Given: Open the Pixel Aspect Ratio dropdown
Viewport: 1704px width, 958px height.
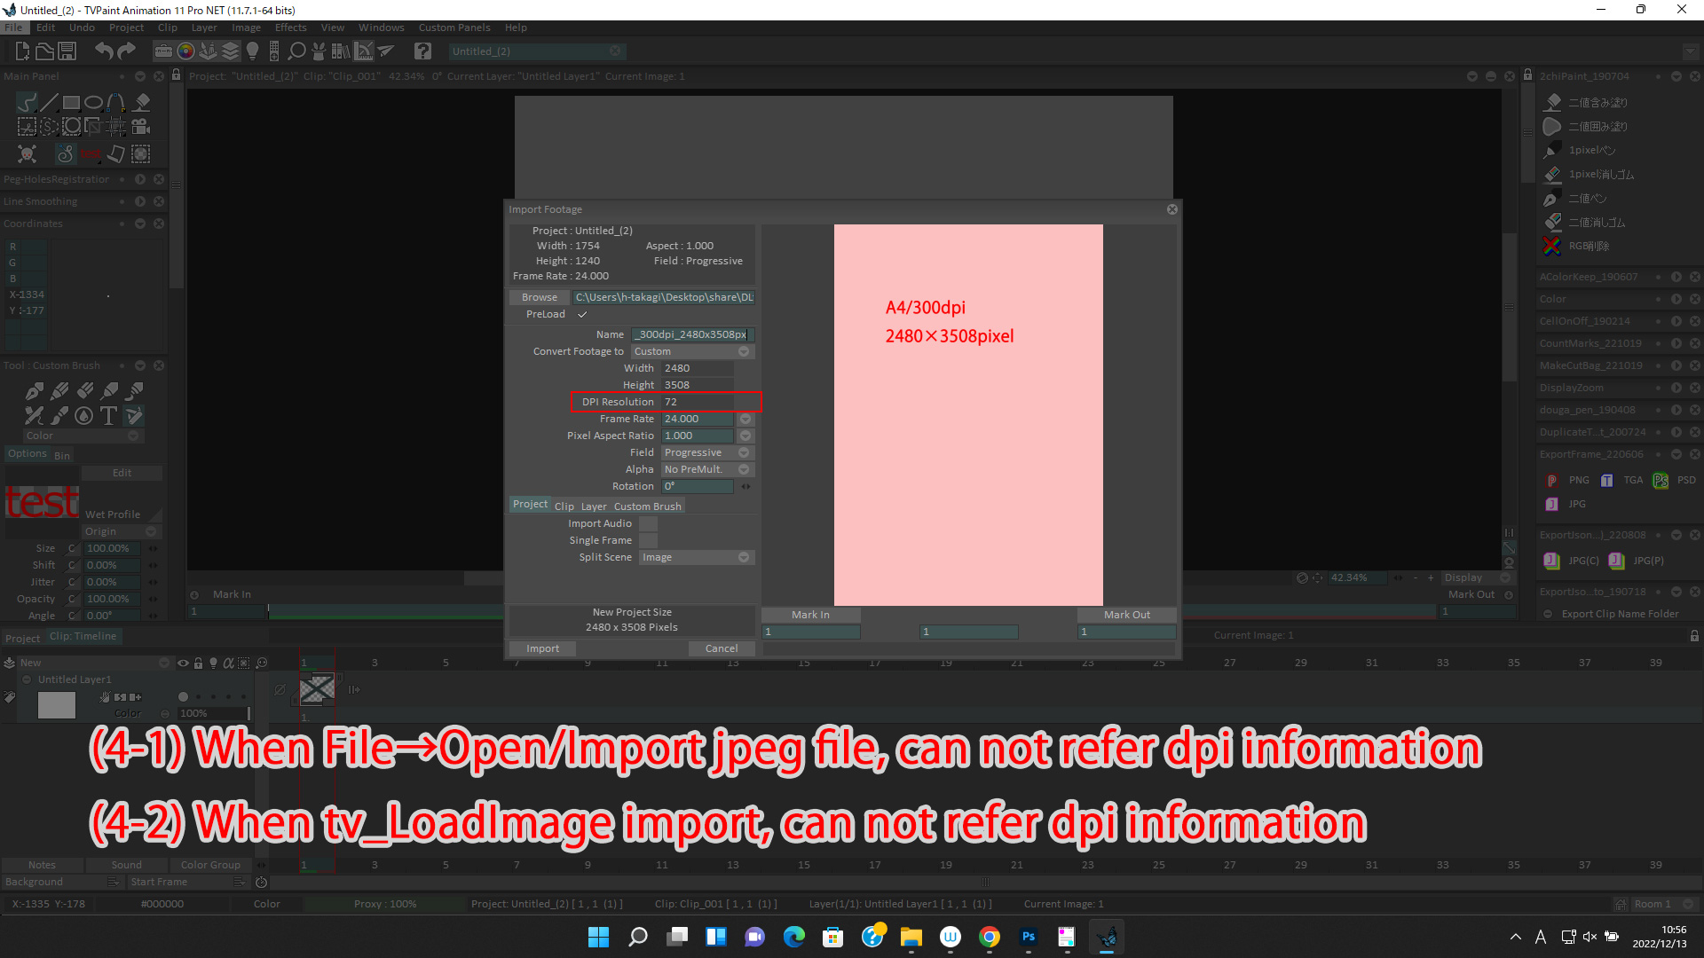Looking at the screenshot, I should [x=745, y=436].
